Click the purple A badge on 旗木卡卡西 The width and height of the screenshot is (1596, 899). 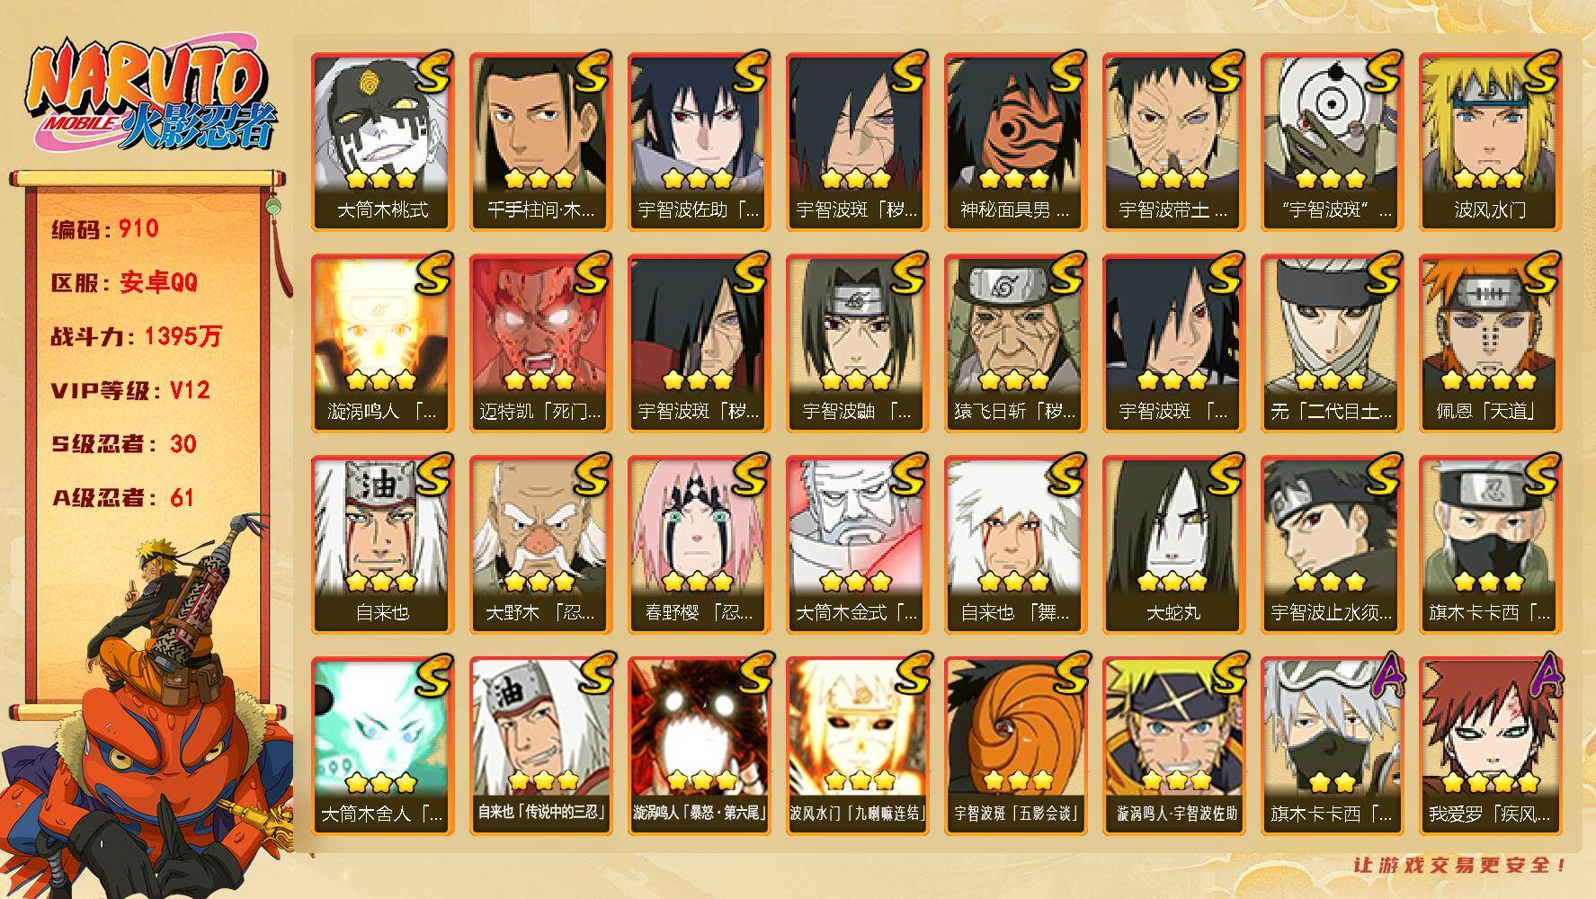coord(1382,676)
